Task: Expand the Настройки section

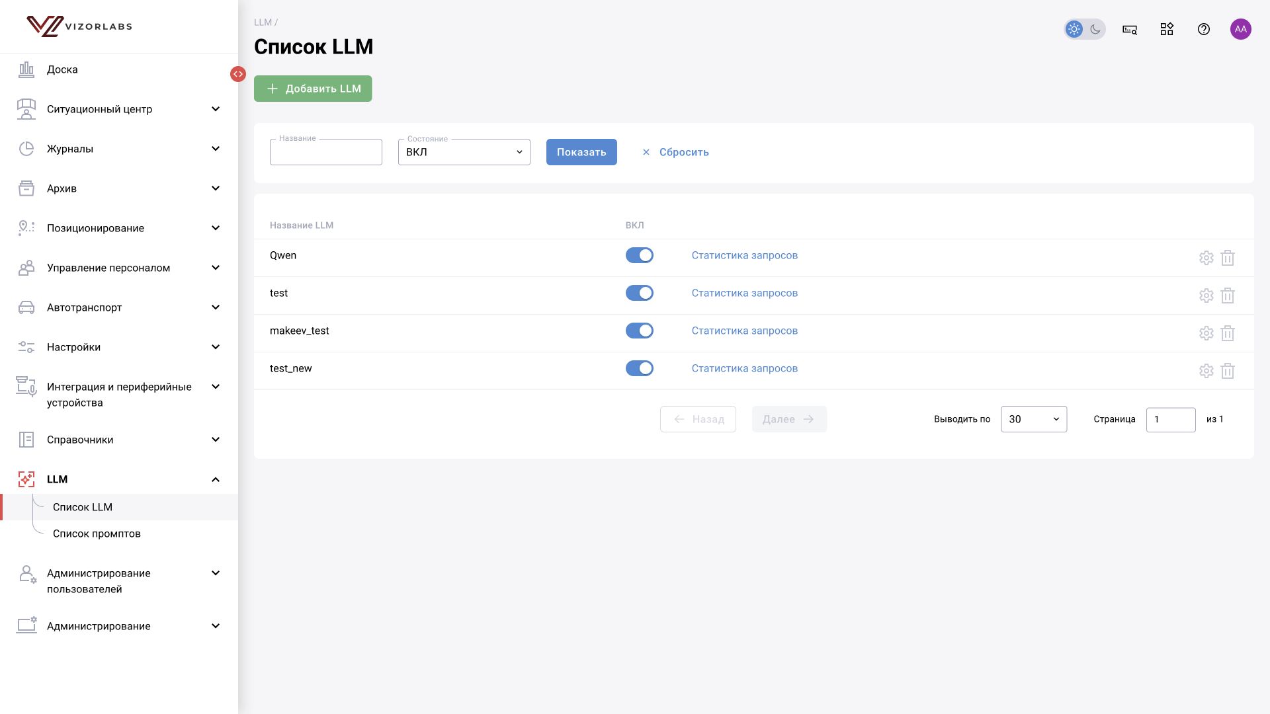Action: (x=119, y=347)
